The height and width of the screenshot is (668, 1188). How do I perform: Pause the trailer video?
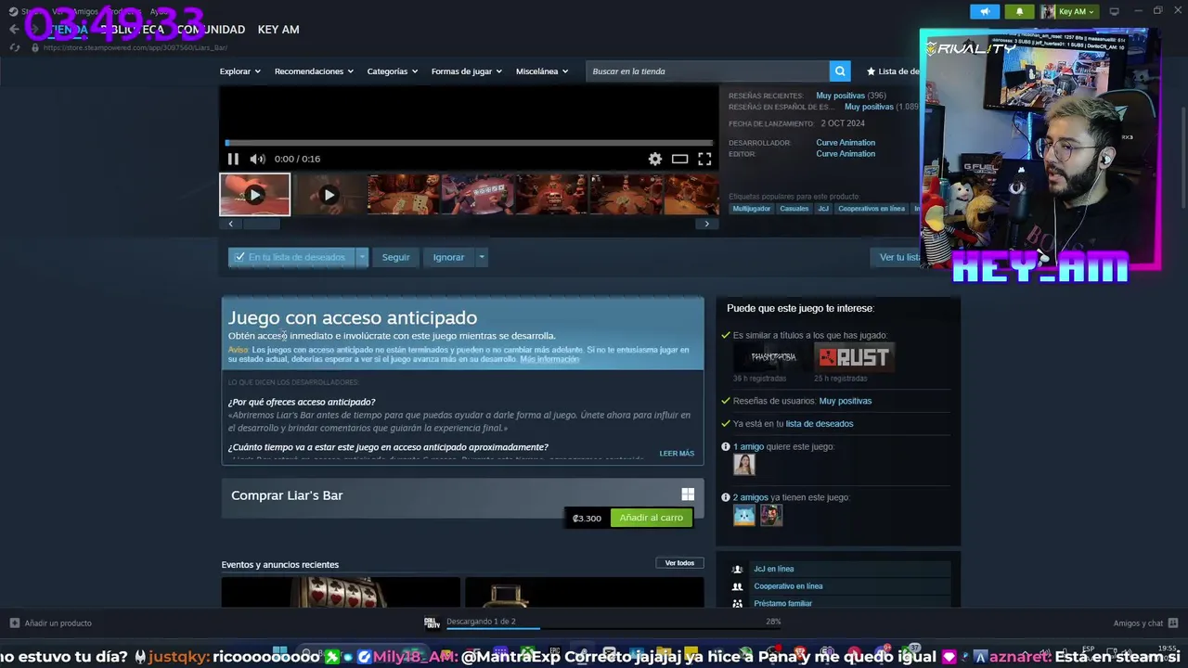pyautogui.click(x=233, y=159)
